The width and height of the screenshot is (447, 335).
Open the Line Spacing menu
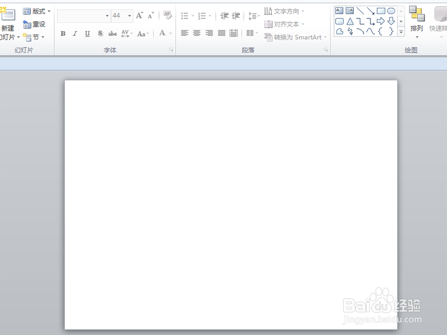coord(254,16)
